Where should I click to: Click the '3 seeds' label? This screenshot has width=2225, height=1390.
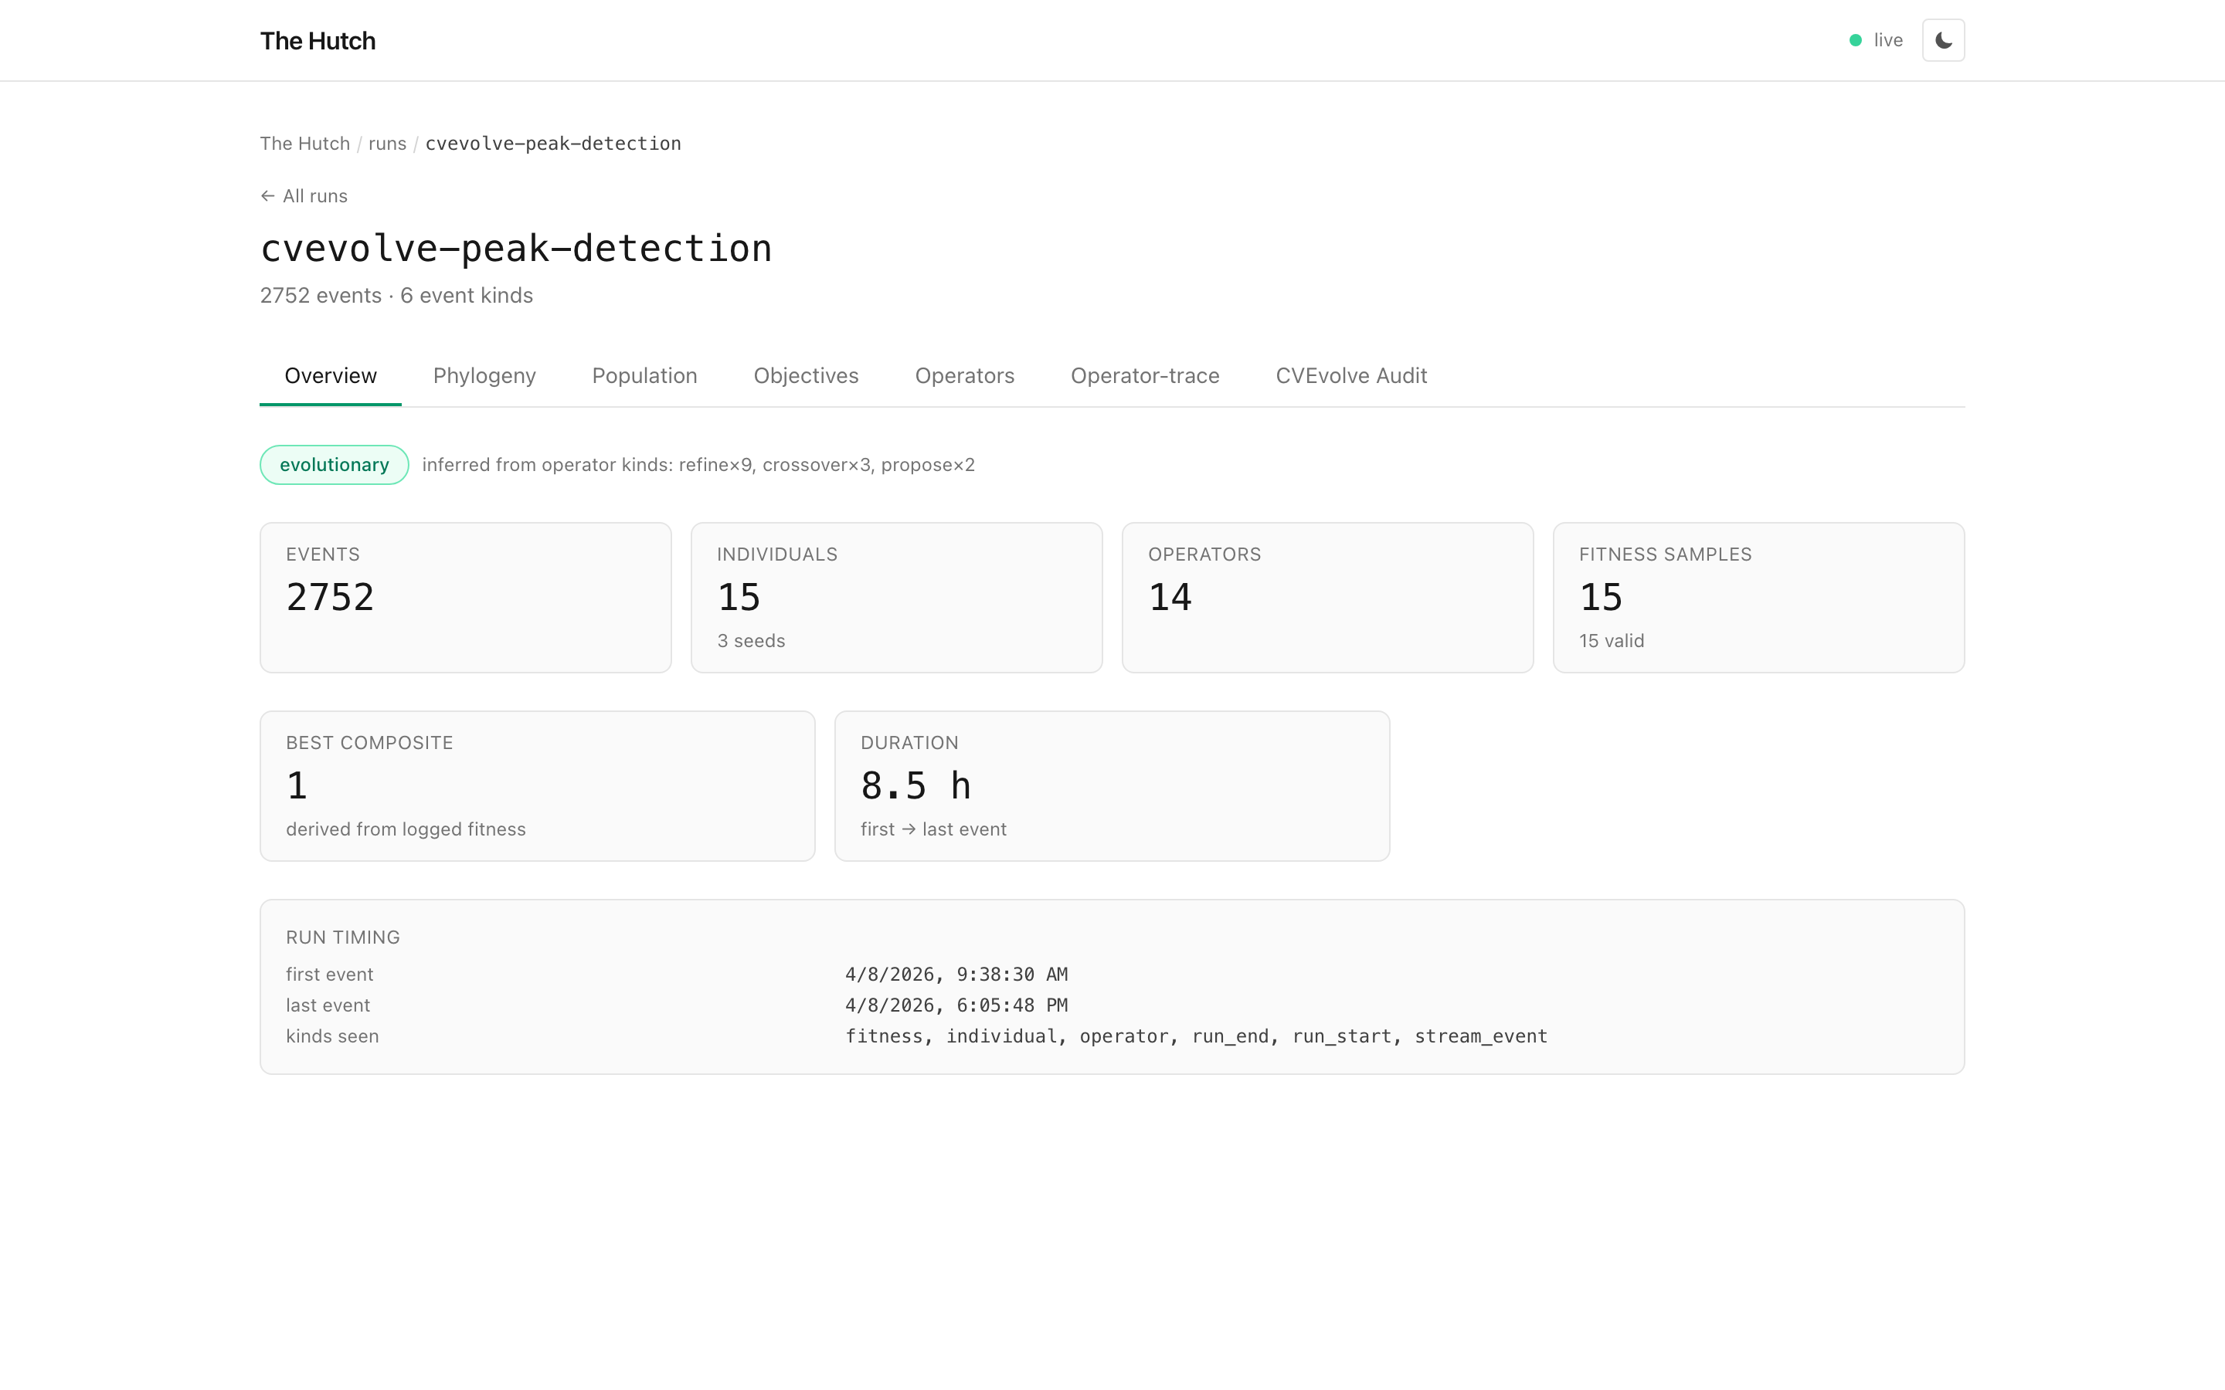point(750,641)
